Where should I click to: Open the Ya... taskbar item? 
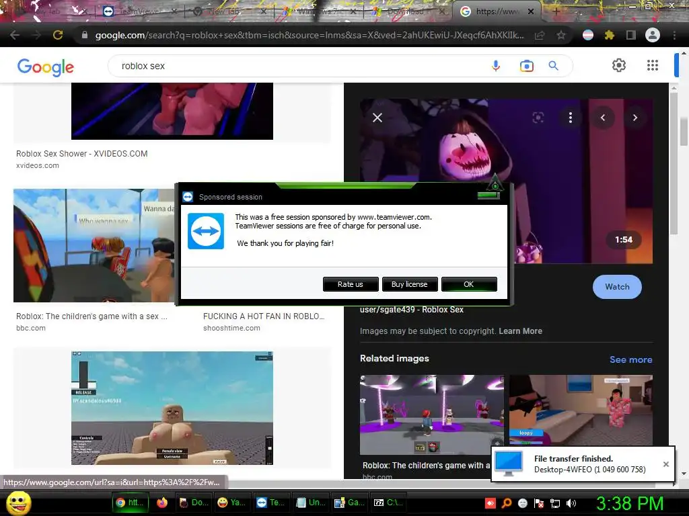pyautogui.click(x=232, y=503)
